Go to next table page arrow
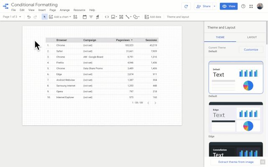 coord(155,103)
